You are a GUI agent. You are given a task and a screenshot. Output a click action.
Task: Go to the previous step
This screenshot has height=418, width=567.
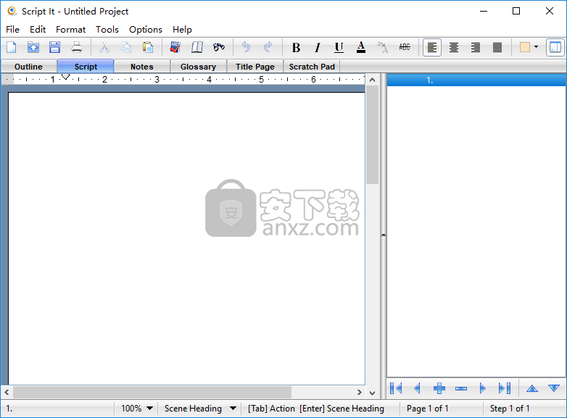(x=417, y=388)
